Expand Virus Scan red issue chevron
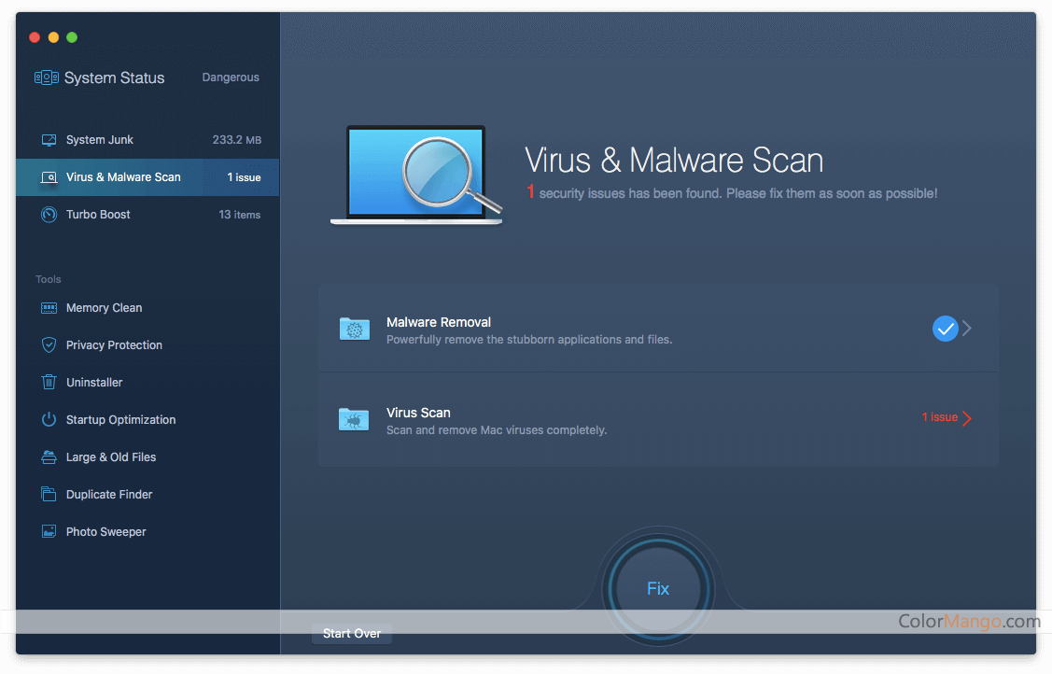The height and width of the screenshot is (674, 1052). tap(967, 418)
